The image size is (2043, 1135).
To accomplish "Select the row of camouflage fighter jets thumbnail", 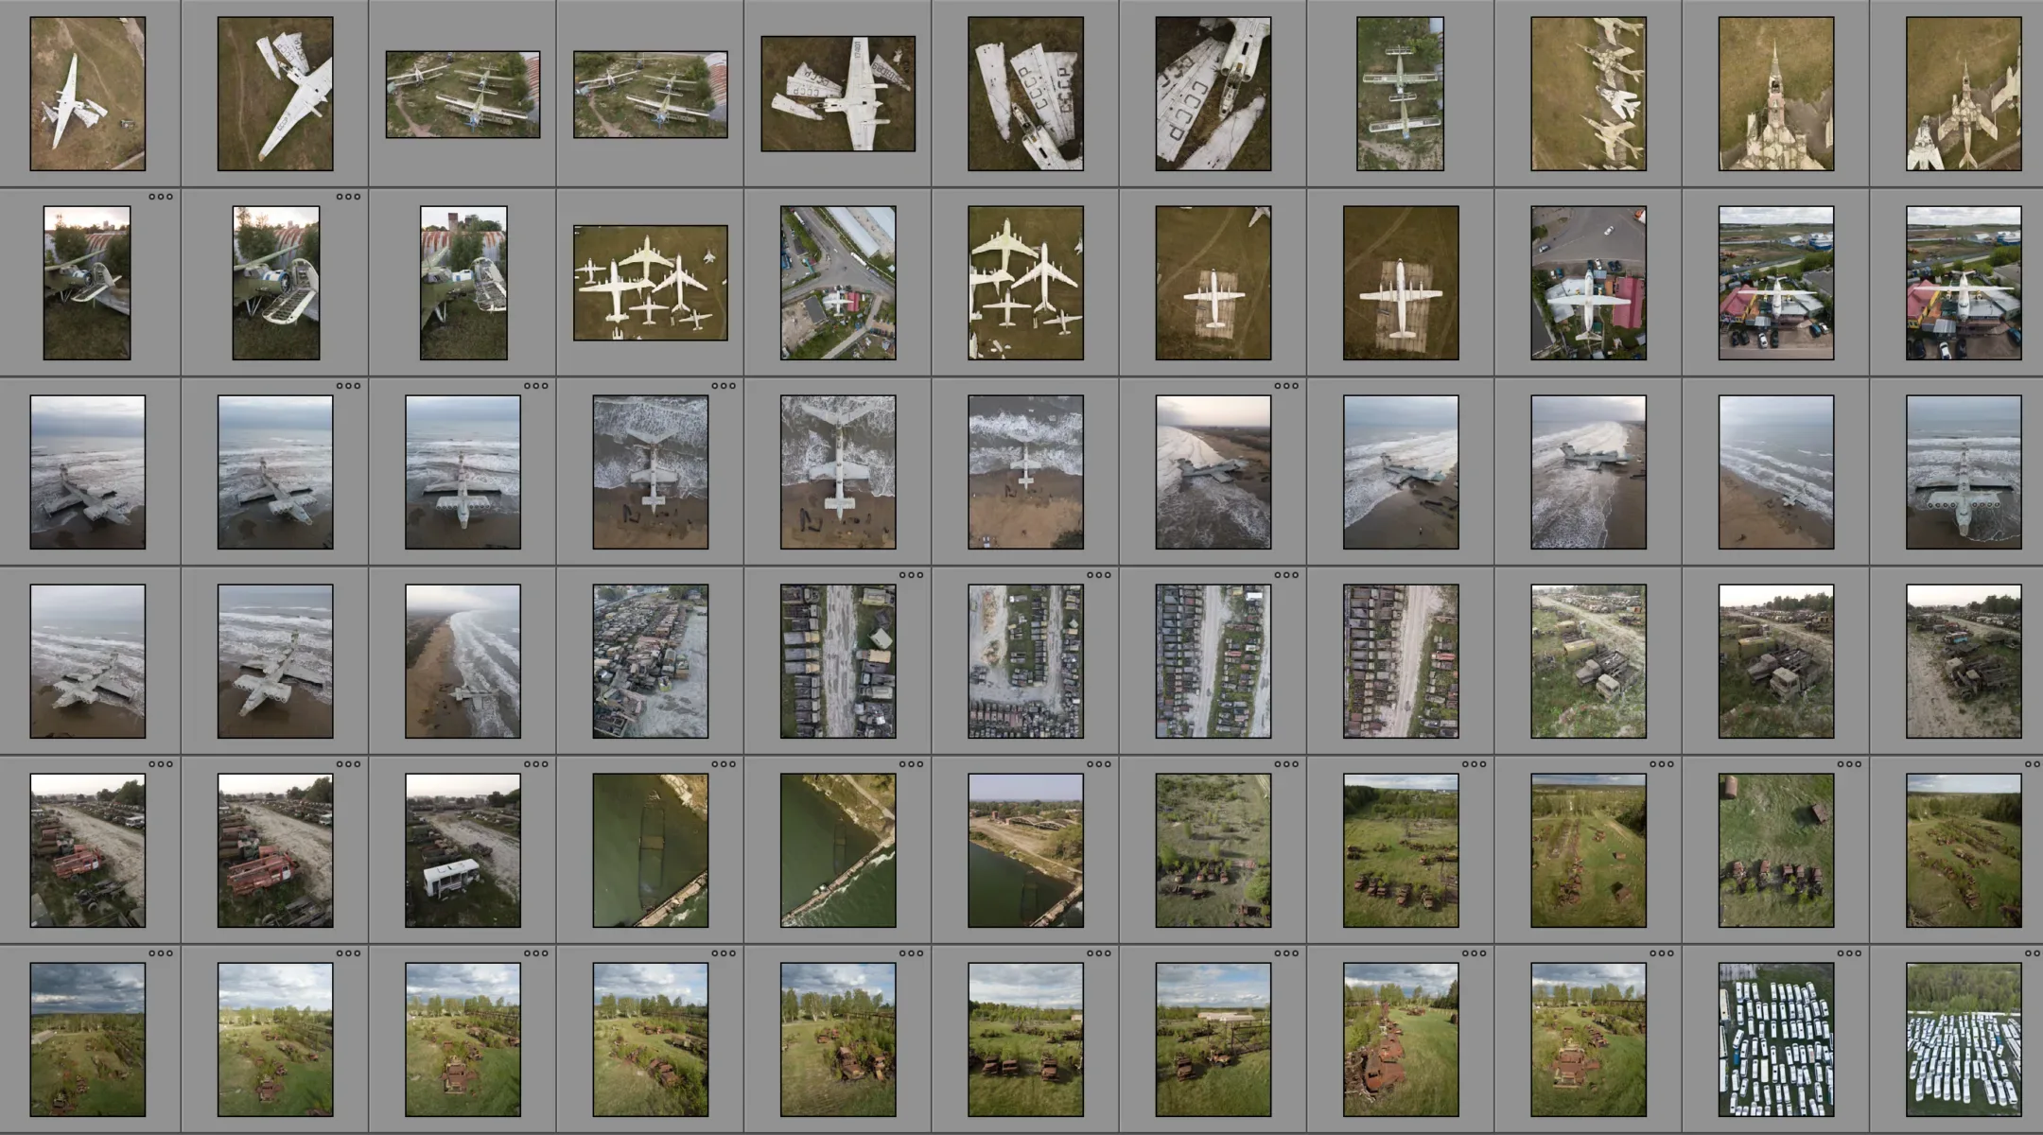I will tap(1588, 94).
